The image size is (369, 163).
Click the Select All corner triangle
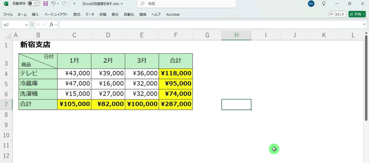pyautogui.click(x=8, y=35)
